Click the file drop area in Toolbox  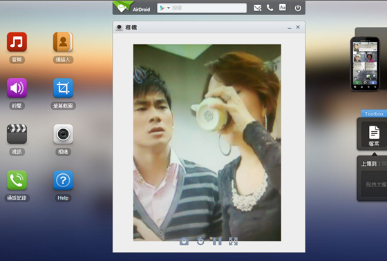(374, 184)
